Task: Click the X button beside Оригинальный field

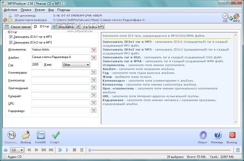Action: (x=94, y=88)
